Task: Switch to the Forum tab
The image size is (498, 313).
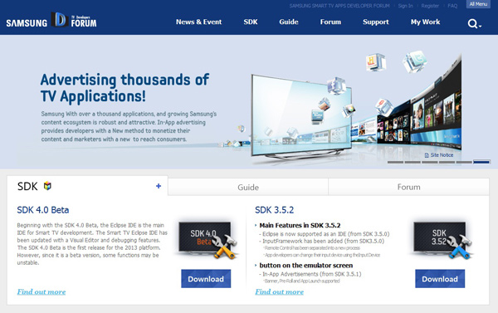Action: pyautogui.click(x=408, y=187)
